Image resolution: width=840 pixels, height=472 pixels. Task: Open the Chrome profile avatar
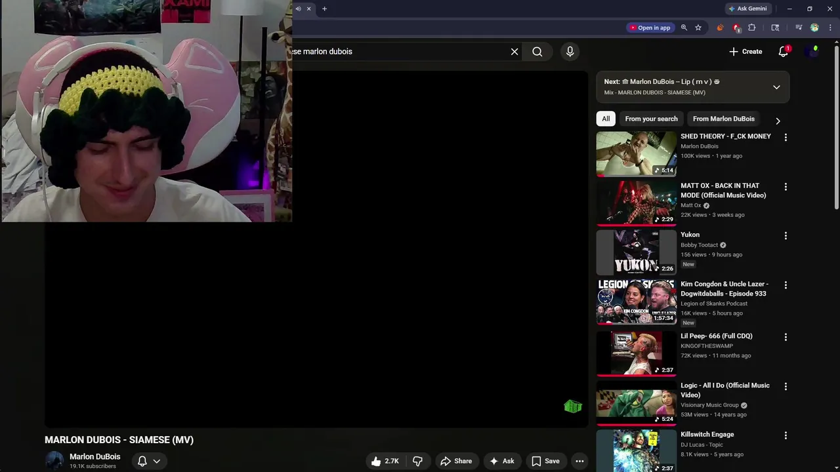[x=814, y=28]
